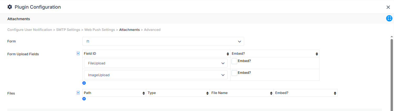The height and width of the screenshot is (111, 394).
Task: Click the CSV icon beside Files
Action: 78,93
